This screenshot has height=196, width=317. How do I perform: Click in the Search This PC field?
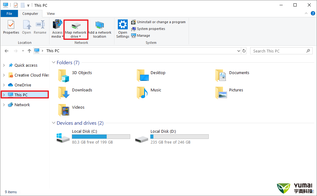coord(278,51)
